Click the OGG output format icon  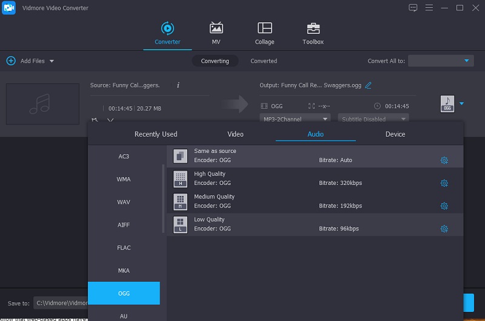[447, 104]
